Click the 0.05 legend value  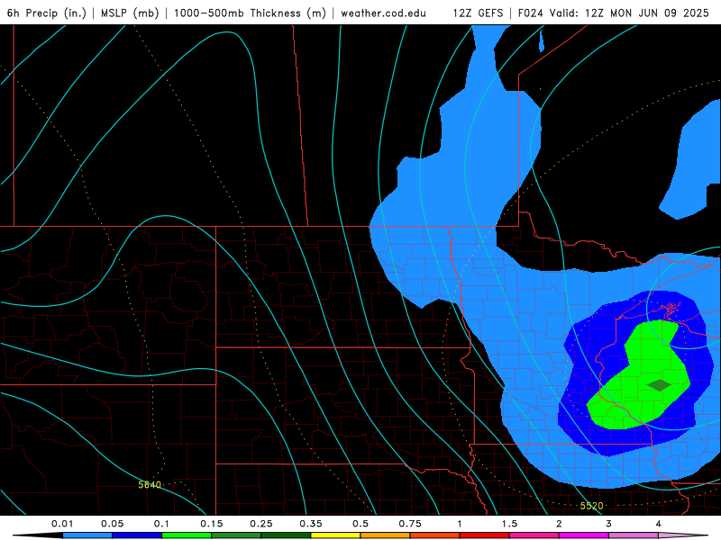point(112,524)
